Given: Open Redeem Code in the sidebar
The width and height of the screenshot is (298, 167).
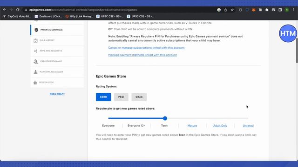Looking at the screenshot, I should 57,83.
